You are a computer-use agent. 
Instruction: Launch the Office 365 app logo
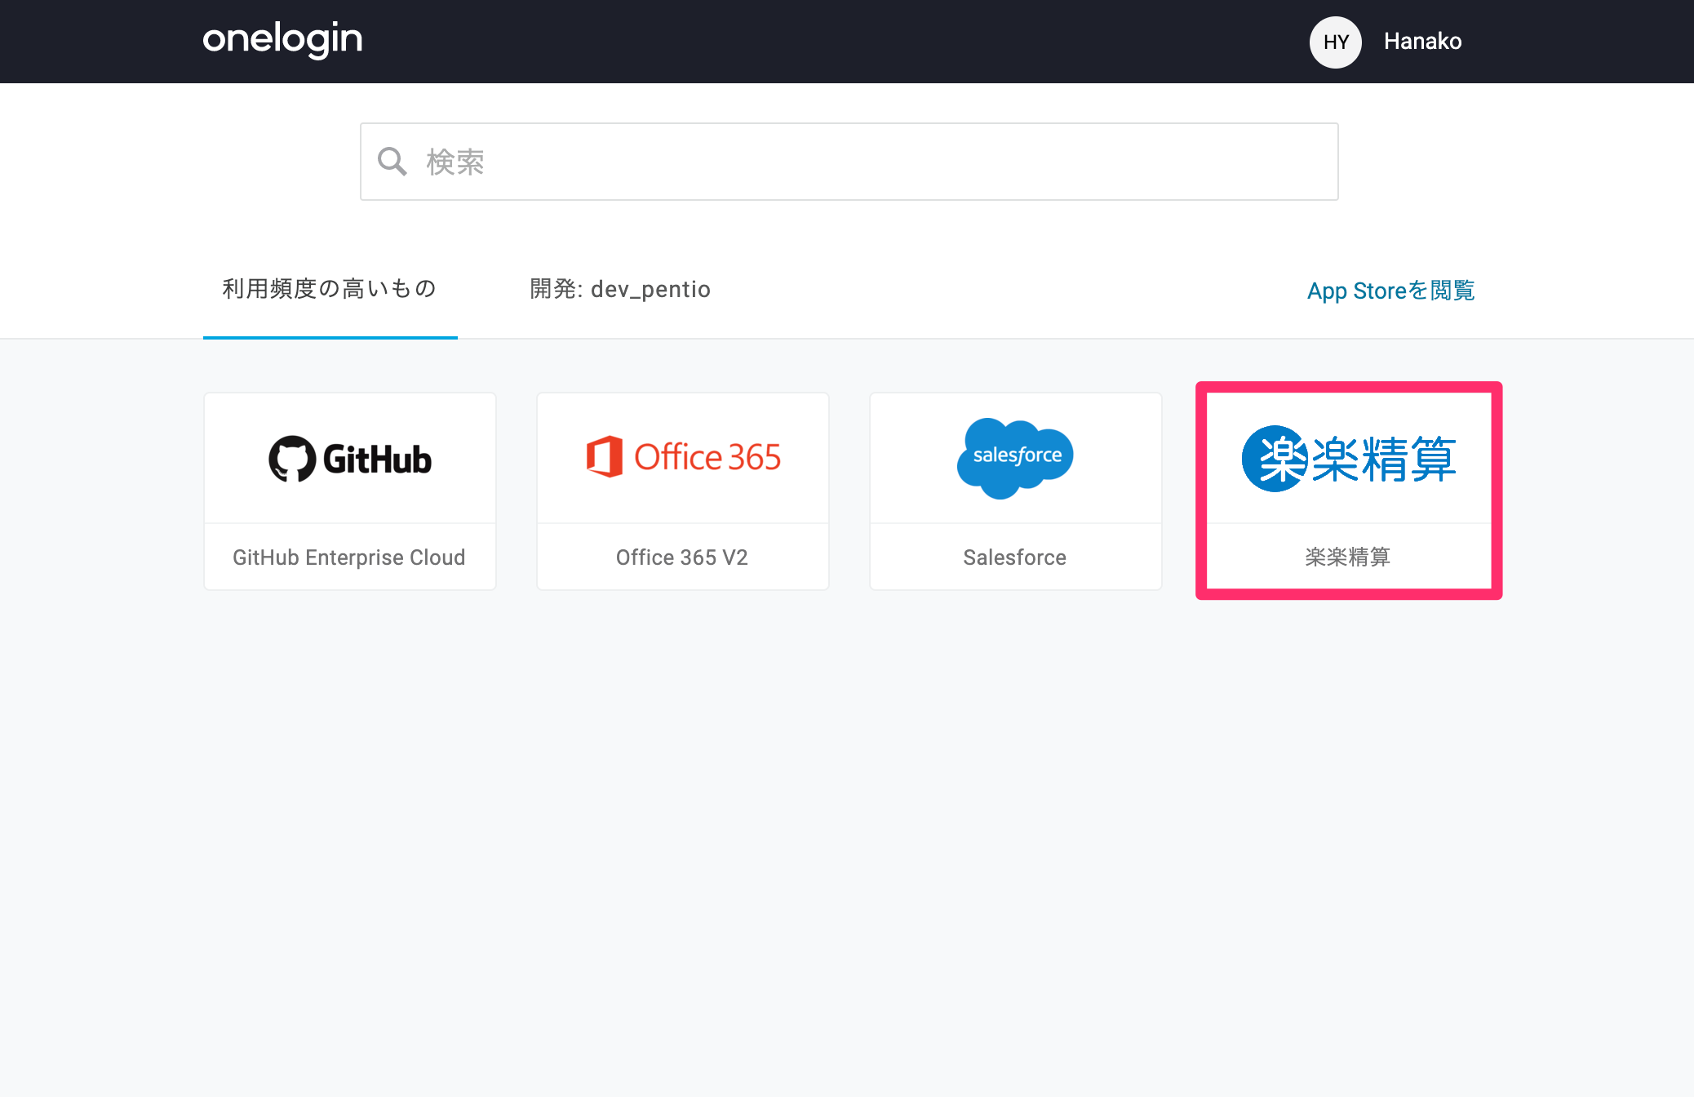pyautogui.click(x=683, y=457)
